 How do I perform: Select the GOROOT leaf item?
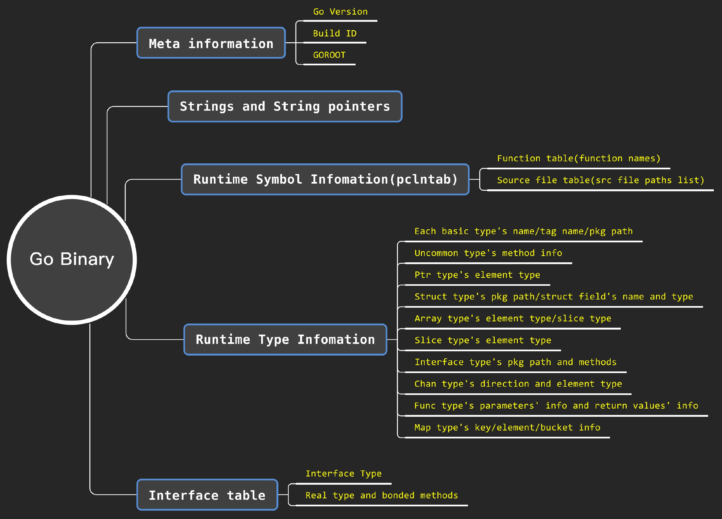[329, 55]
